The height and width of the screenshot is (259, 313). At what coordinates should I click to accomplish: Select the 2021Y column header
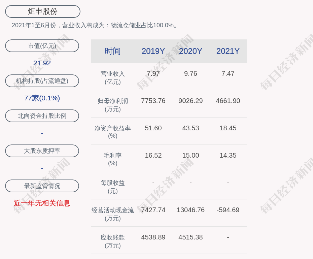[x=228, y=51]
